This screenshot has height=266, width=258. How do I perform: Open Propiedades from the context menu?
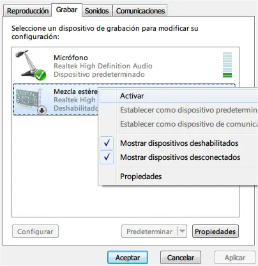[x=179, y=176]
